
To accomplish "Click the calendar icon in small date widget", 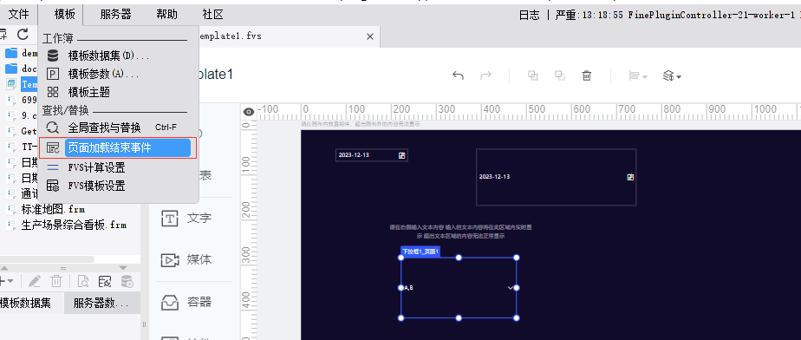I will [402, 155].
